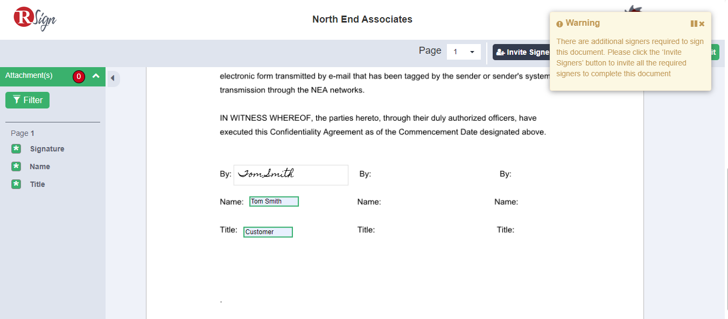Open the Page number dropdown

click(x=464, y=52)
